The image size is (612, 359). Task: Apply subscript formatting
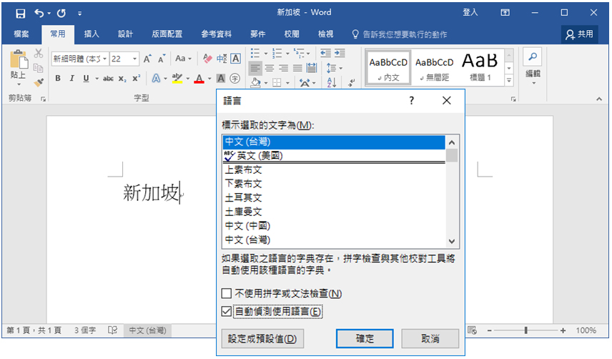coord(122,79)
